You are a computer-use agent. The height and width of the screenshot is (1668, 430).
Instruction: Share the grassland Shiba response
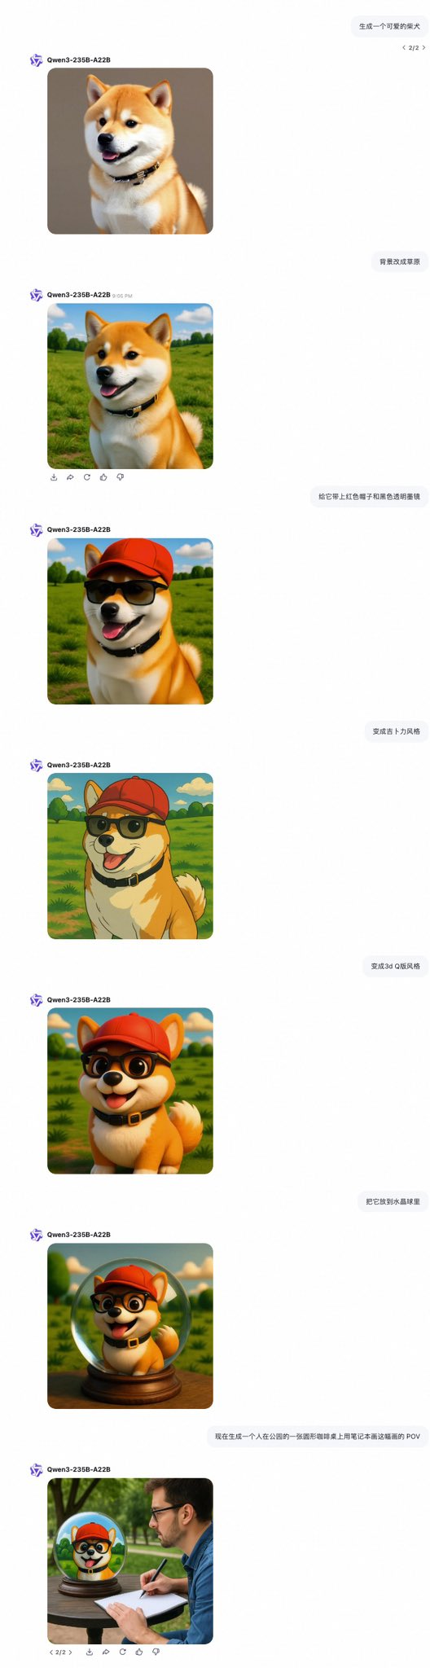pos(70,477)
